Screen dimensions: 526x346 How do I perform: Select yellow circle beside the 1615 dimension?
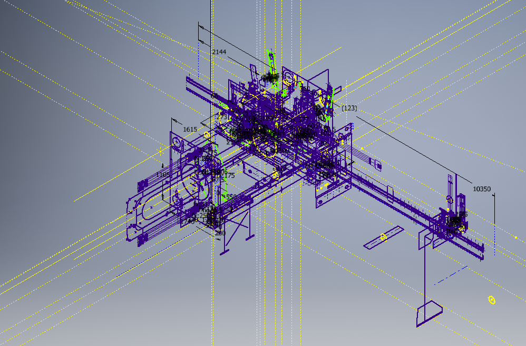(x=207, y=135)
